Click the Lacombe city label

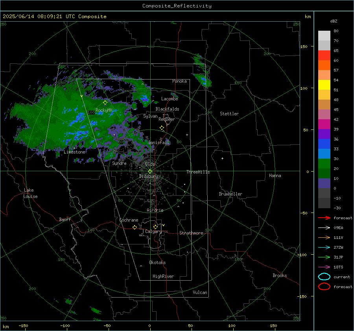click(170, 99)
